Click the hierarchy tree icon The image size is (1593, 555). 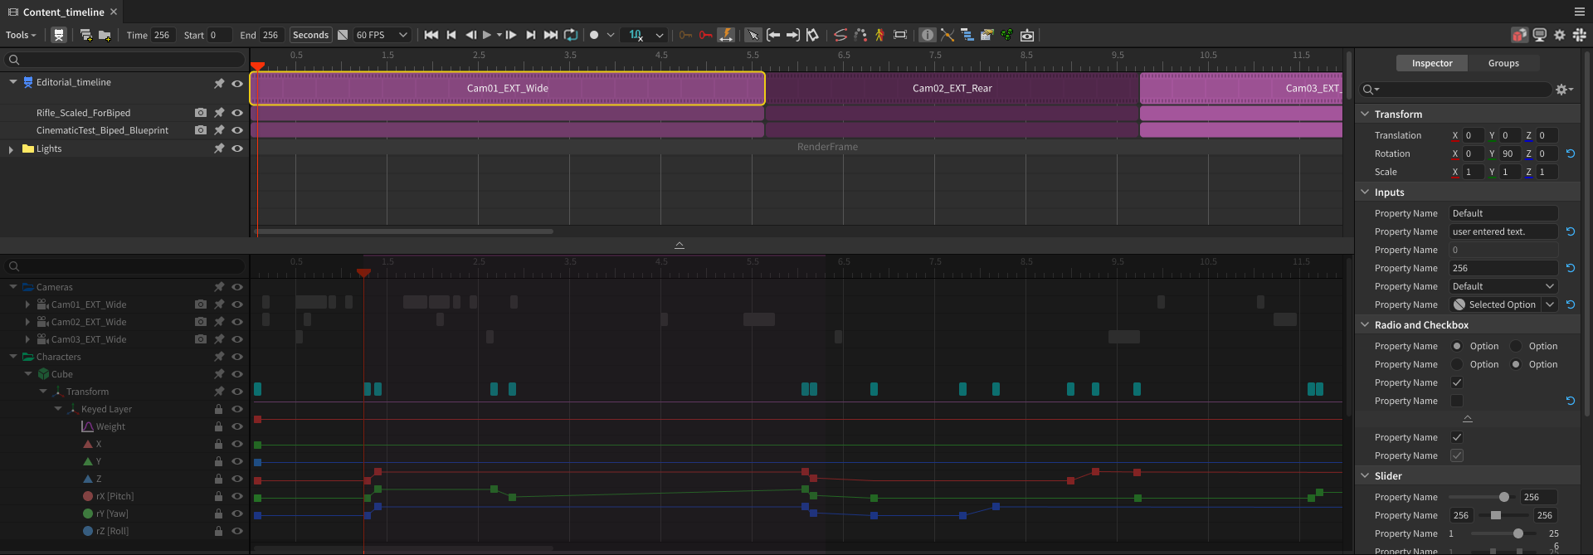[x=967, y=35]
